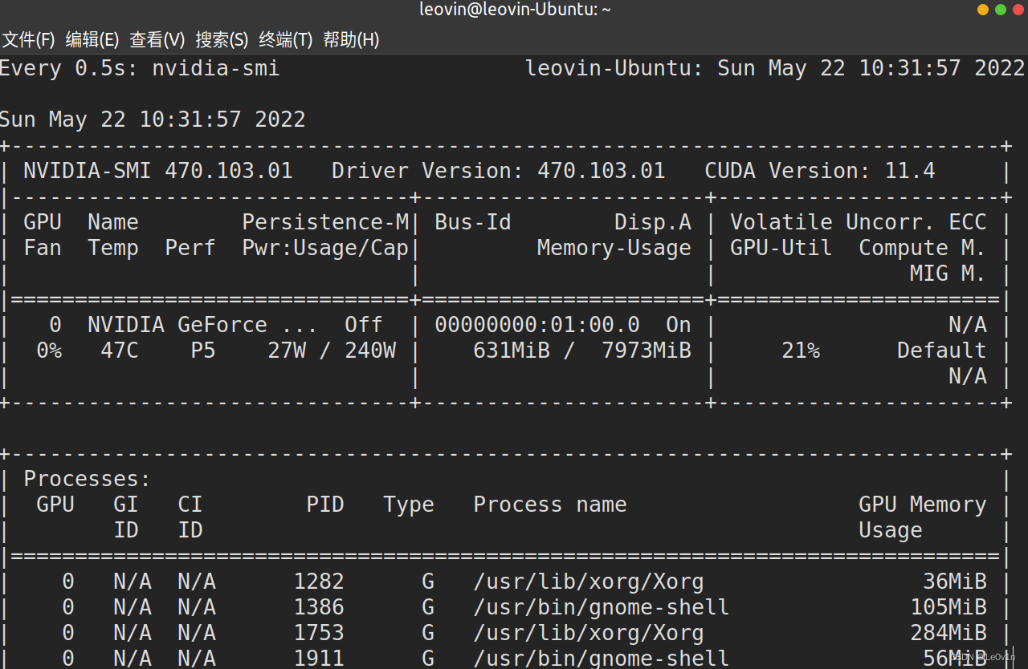Click the green maximize circle icon
The height and width of the screenshot is (669, 1028).
tap(1001, 10)
